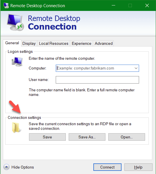The width and height of the screenshot is (156, 174).
Task: Click 'Enter the name of the remote computer.' text
Action: [x=62, y=59]
